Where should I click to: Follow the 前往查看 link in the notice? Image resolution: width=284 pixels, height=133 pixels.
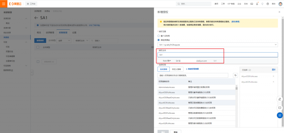(x=235, y=22)
